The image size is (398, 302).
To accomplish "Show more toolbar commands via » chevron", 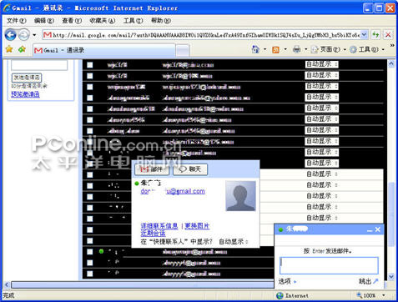I will 392,45.
